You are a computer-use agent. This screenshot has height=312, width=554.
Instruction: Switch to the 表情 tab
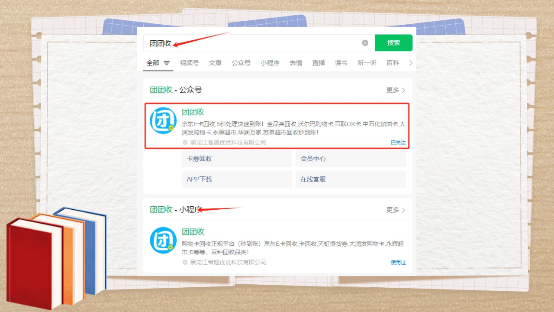296,63
